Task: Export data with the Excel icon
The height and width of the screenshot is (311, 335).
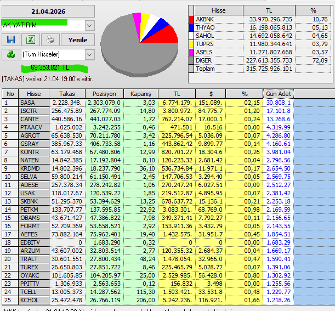Action: [31, 39]
